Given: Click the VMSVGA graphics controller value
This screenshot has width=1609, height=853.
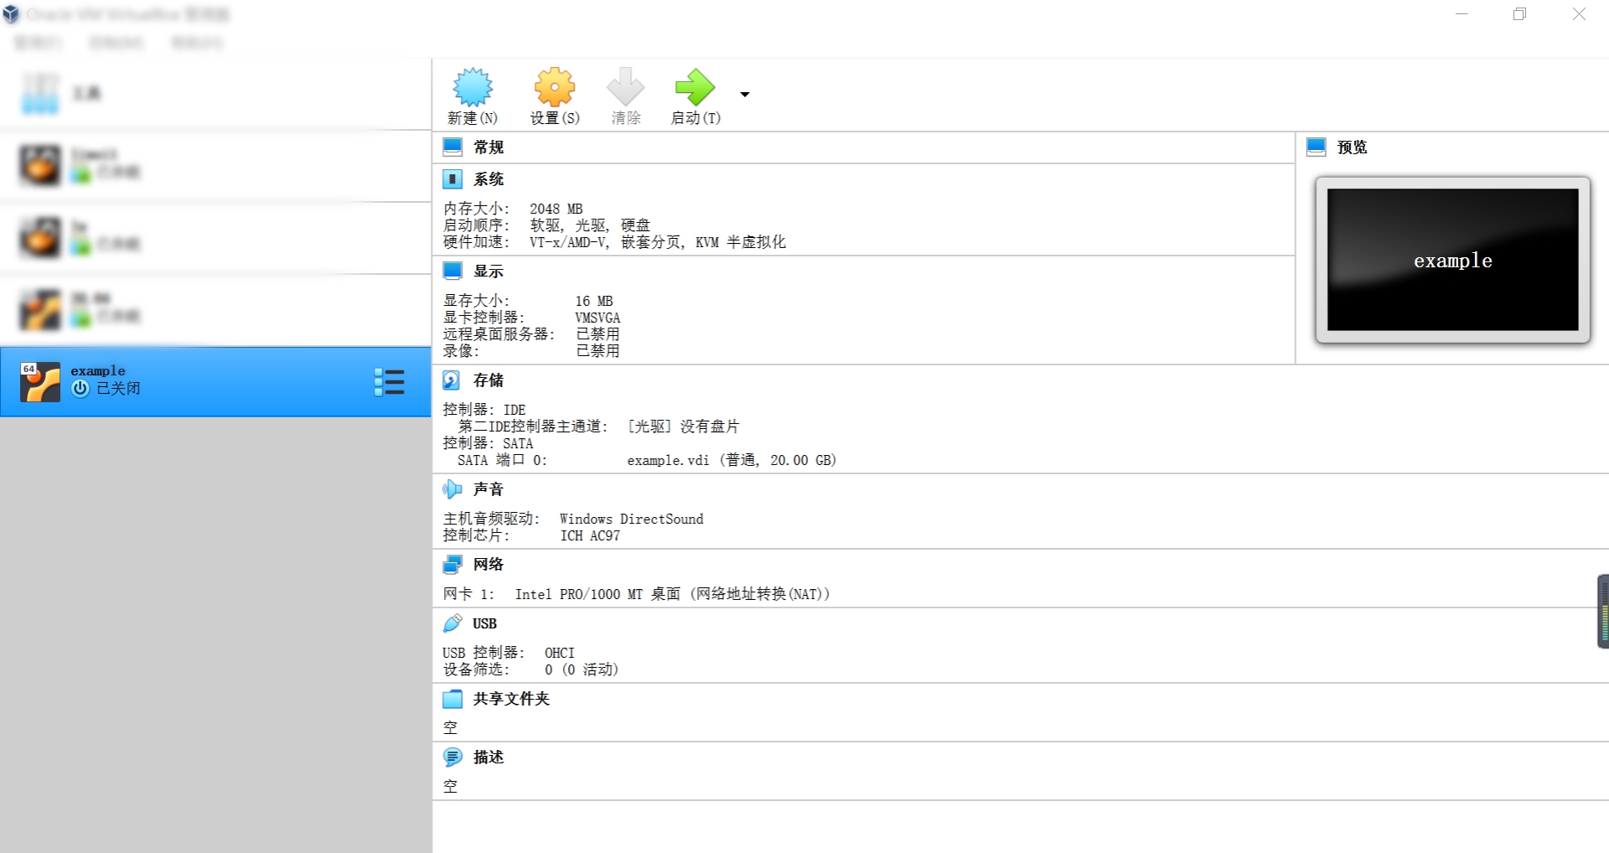Looking at the screenshot, I should point(598,318).
